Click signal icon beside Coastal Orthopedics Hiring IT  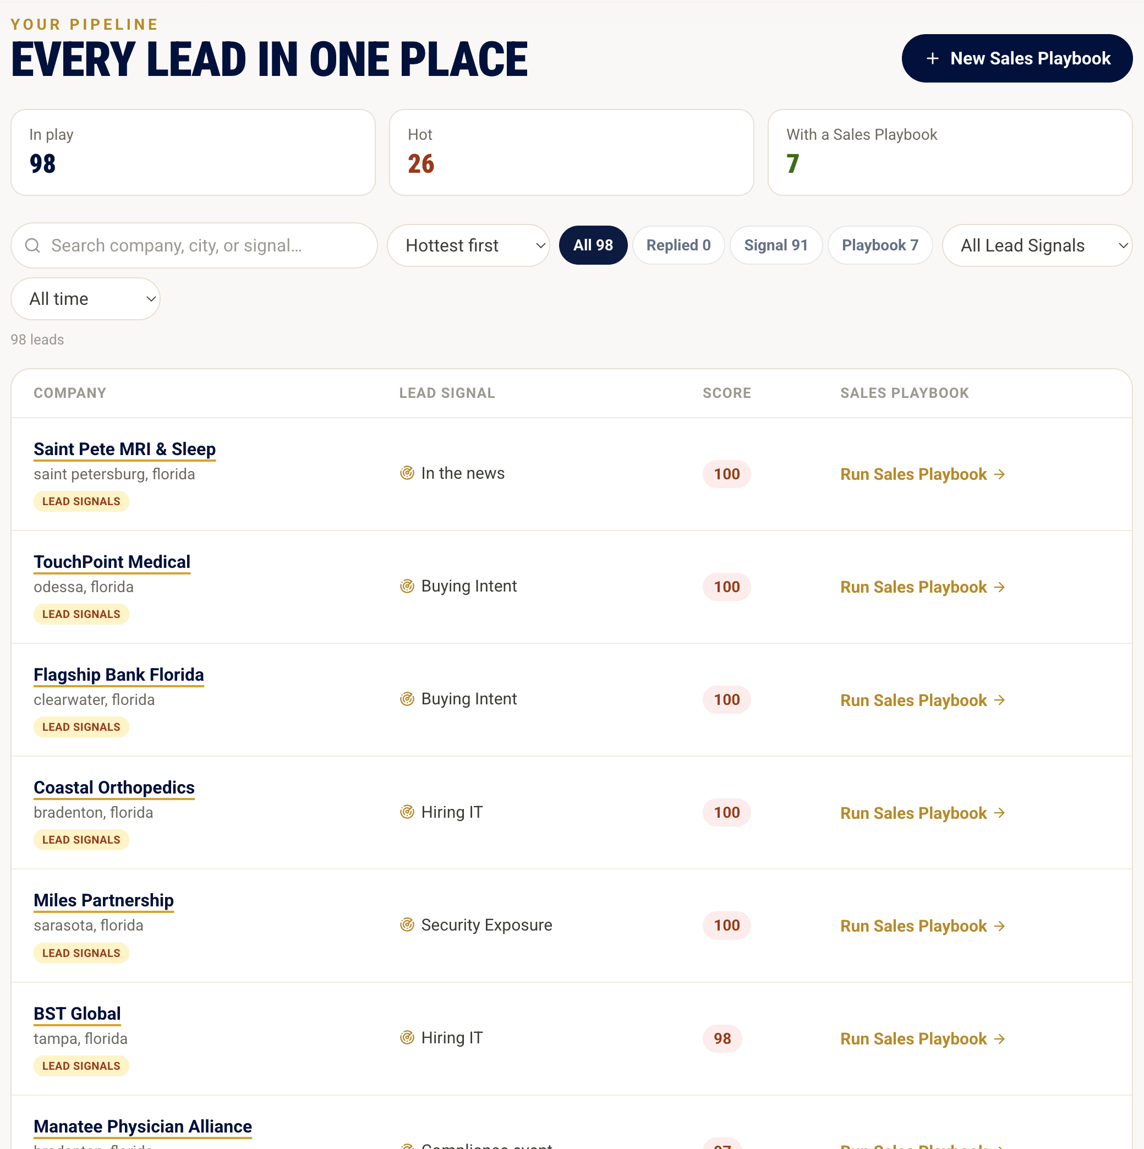tap(407, 812)
